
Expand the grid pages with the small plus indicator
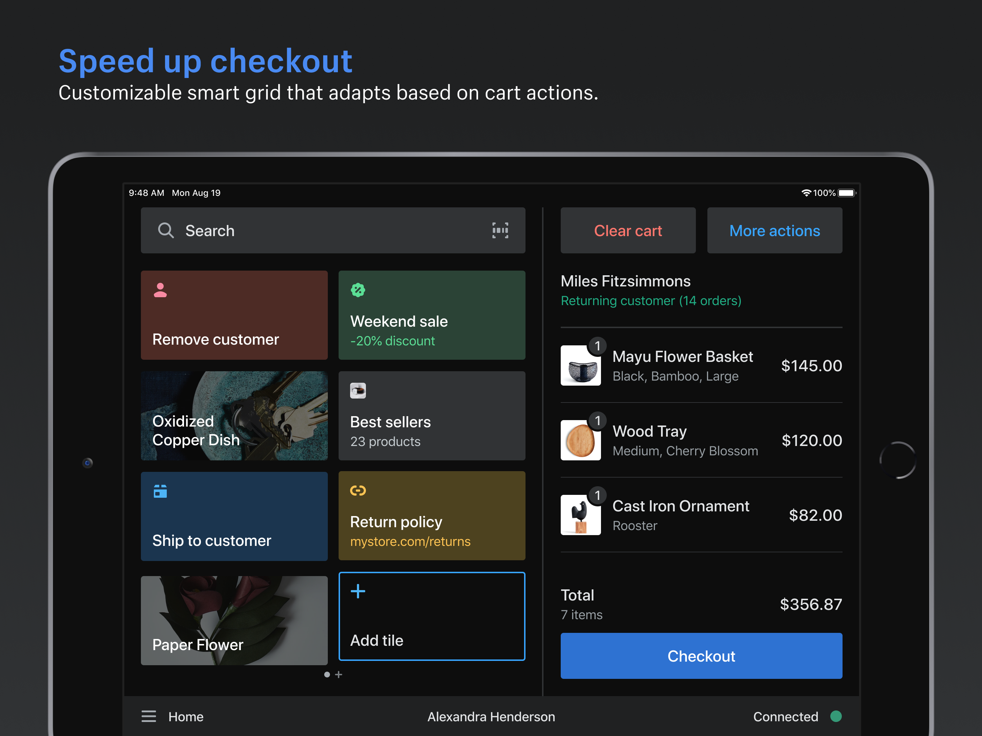339,674
